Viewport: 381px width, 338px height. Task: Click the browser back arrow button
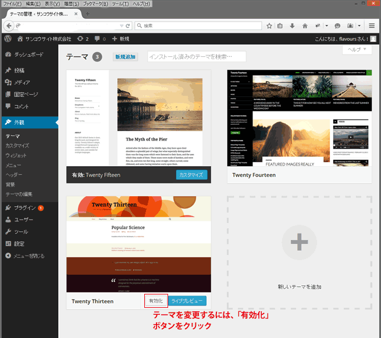9,26
